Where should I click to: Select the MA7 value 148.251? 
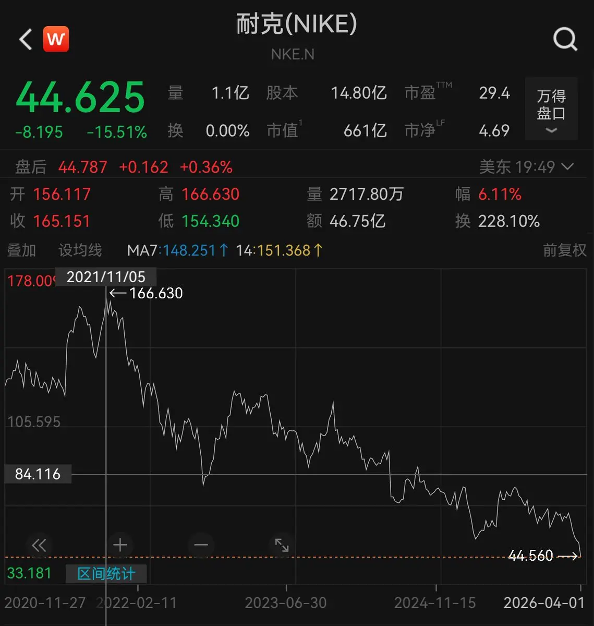point(189,250)
